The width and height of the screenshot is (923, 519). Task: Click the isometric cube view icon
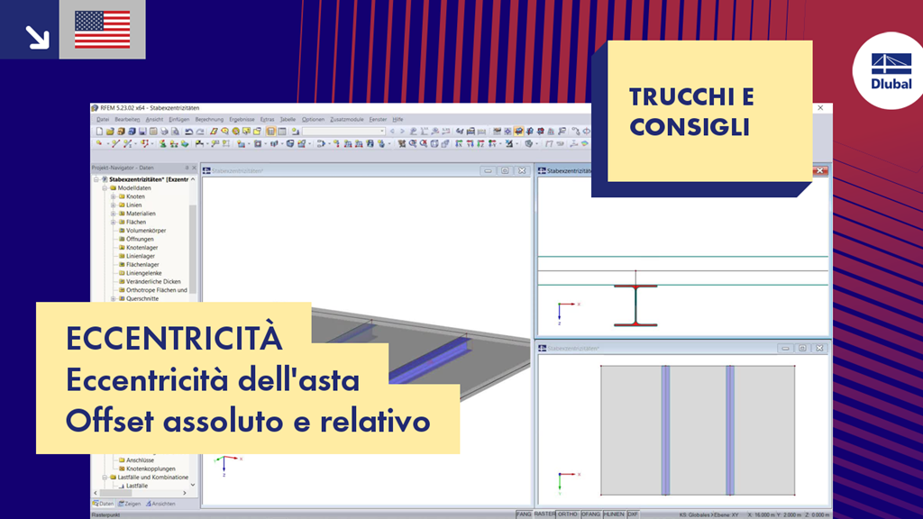[x=434, y=143]
